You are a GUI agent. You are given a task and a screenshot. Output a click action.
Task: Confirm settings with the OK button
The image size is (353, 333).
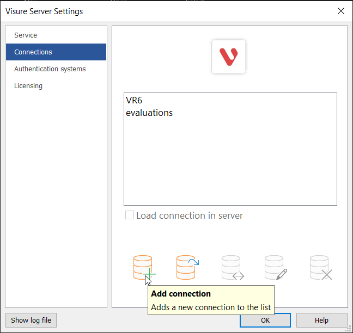(265, 320)
